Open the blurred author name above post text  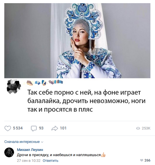tap(44, 82)
